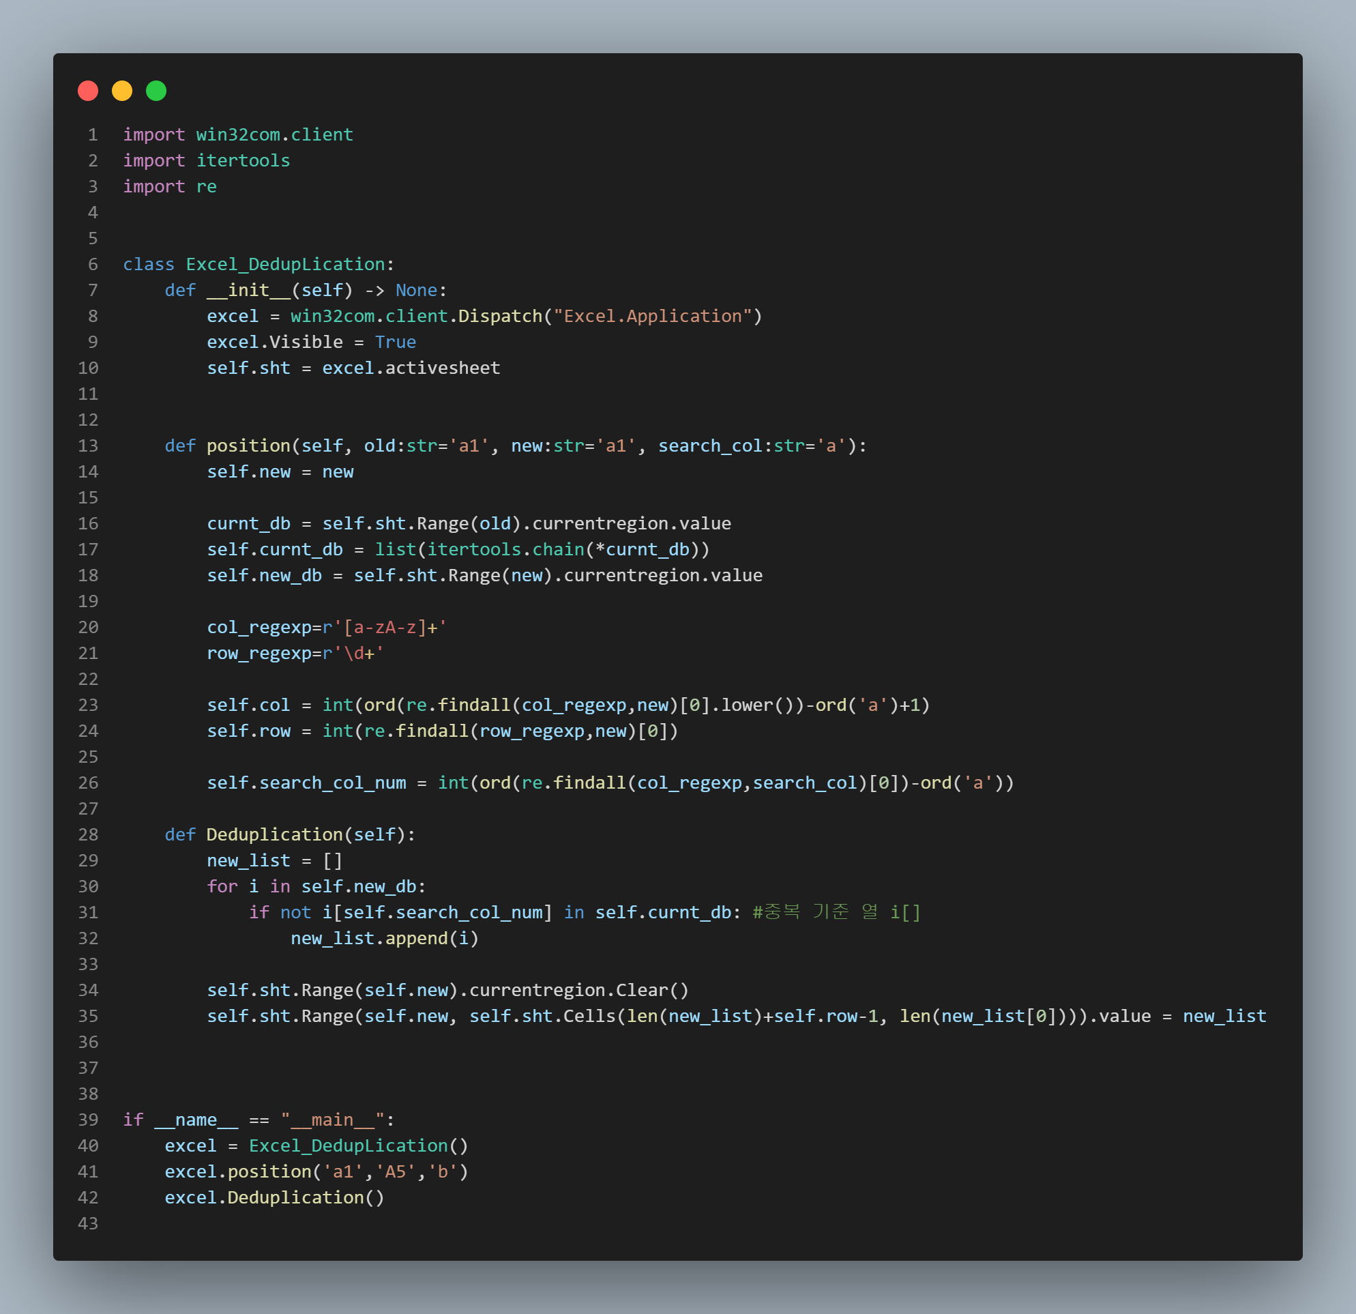Click 'new_list = []' on line 29
This screenshot has width=1356, height=1314.
[275, 861]
